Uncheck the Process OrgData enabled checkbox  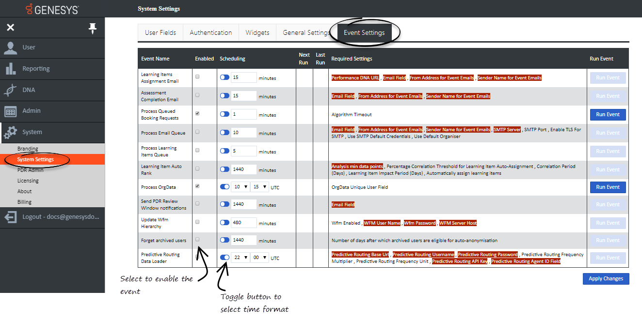tap(197, 186)
